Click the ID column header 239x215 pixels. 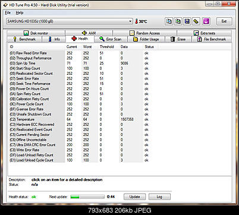pos(37,47)
